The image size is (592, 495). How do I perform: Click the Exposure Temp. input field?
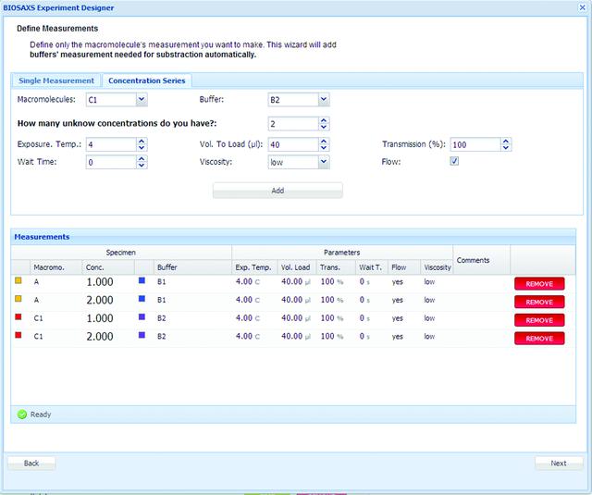click(111, 144)
